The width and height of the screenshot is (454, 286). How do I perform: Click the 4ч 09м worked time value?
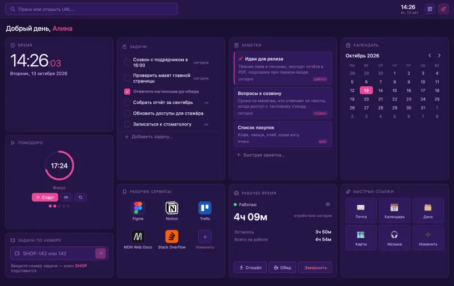(250, 217)
